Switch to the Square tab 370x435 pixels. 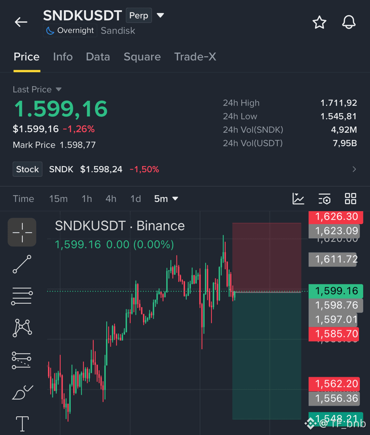142,57
